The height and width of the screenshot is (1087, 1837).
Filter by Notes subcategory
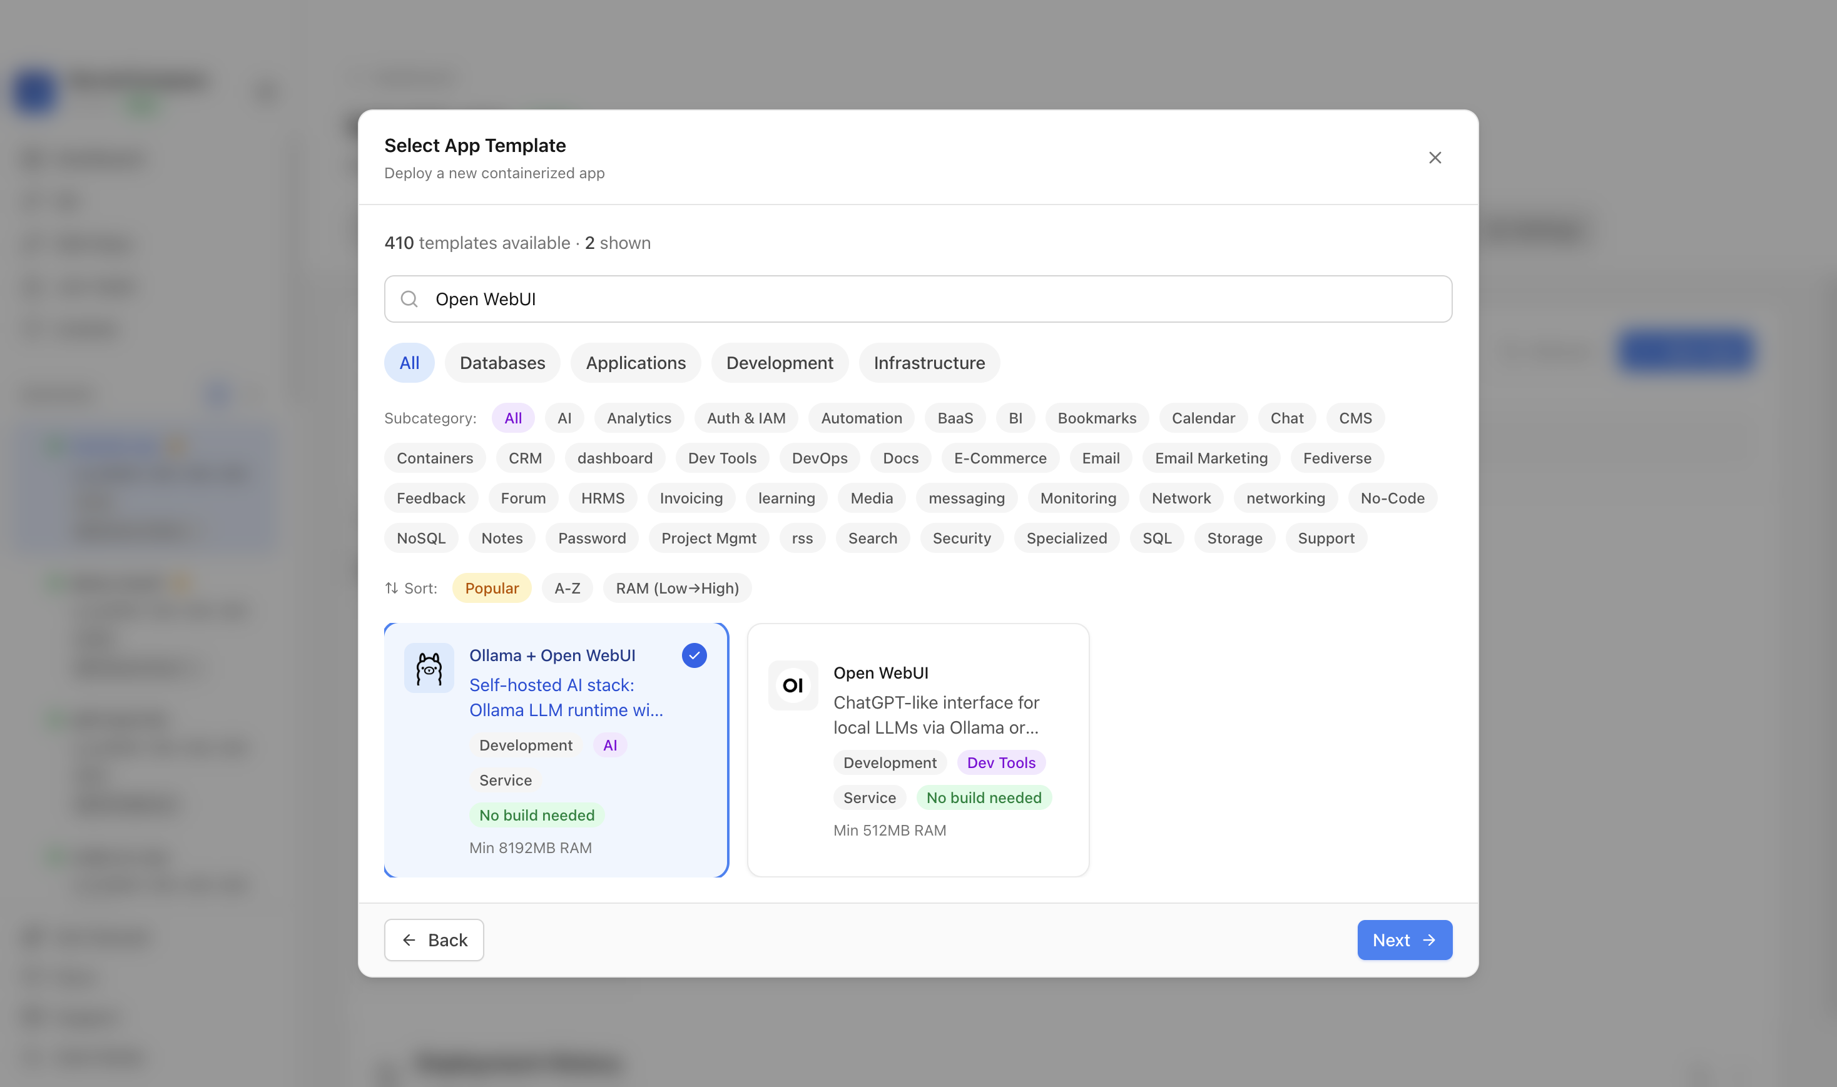coord(502,538)
